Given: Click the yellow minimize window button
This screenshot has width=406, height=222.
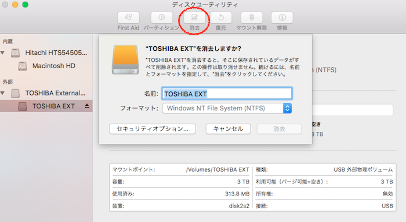Looking at the screenshot, I should (x=15, y=5).
